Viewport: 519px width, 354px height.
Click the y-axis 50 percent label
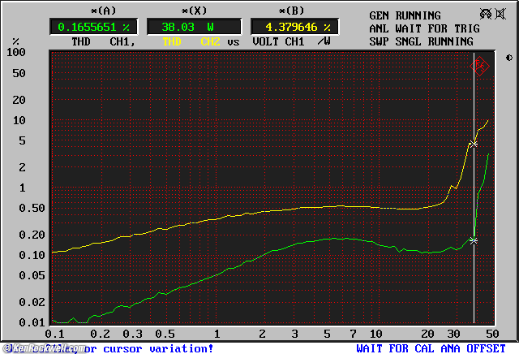tap(19, 73)
